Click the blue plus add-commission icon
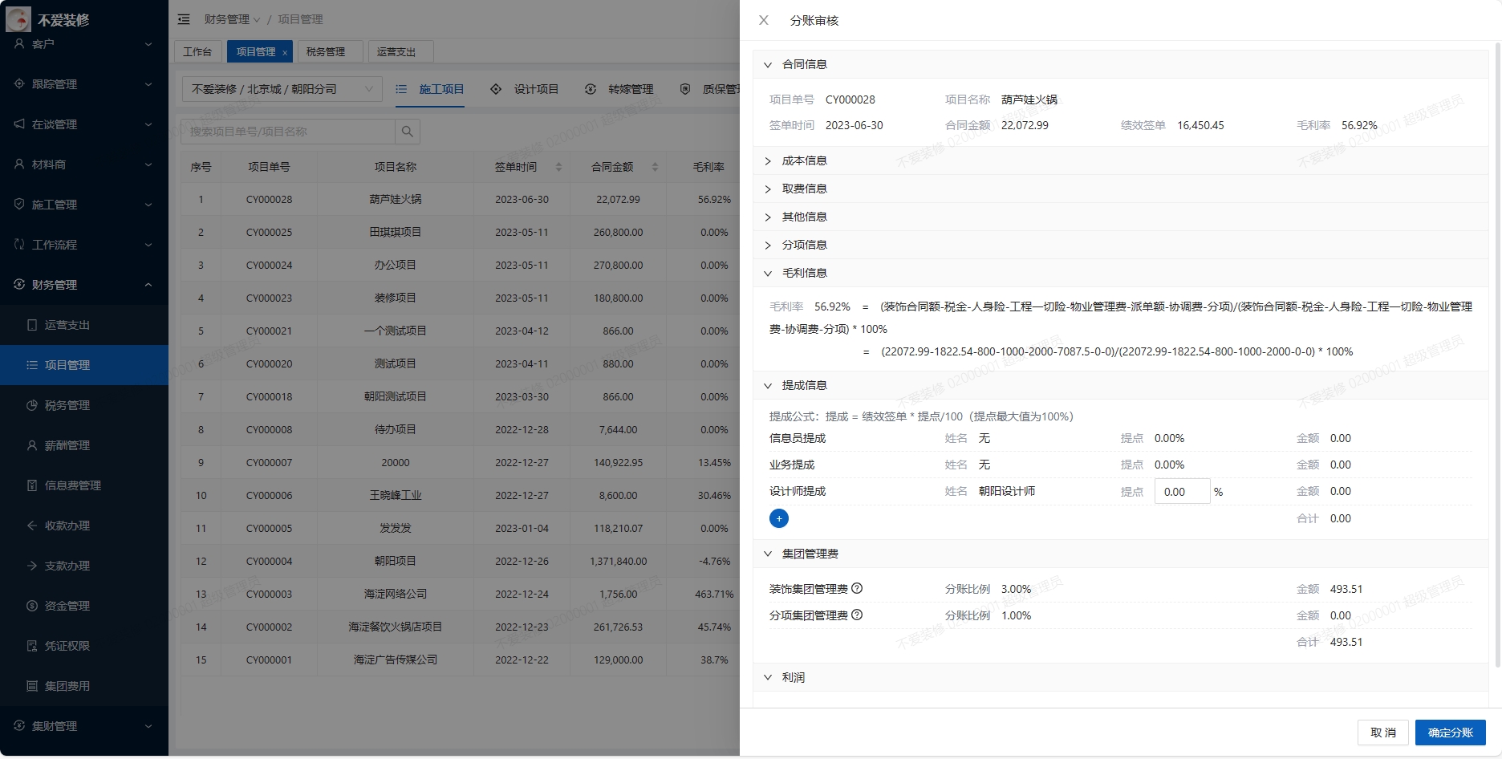 pos(779,518)
